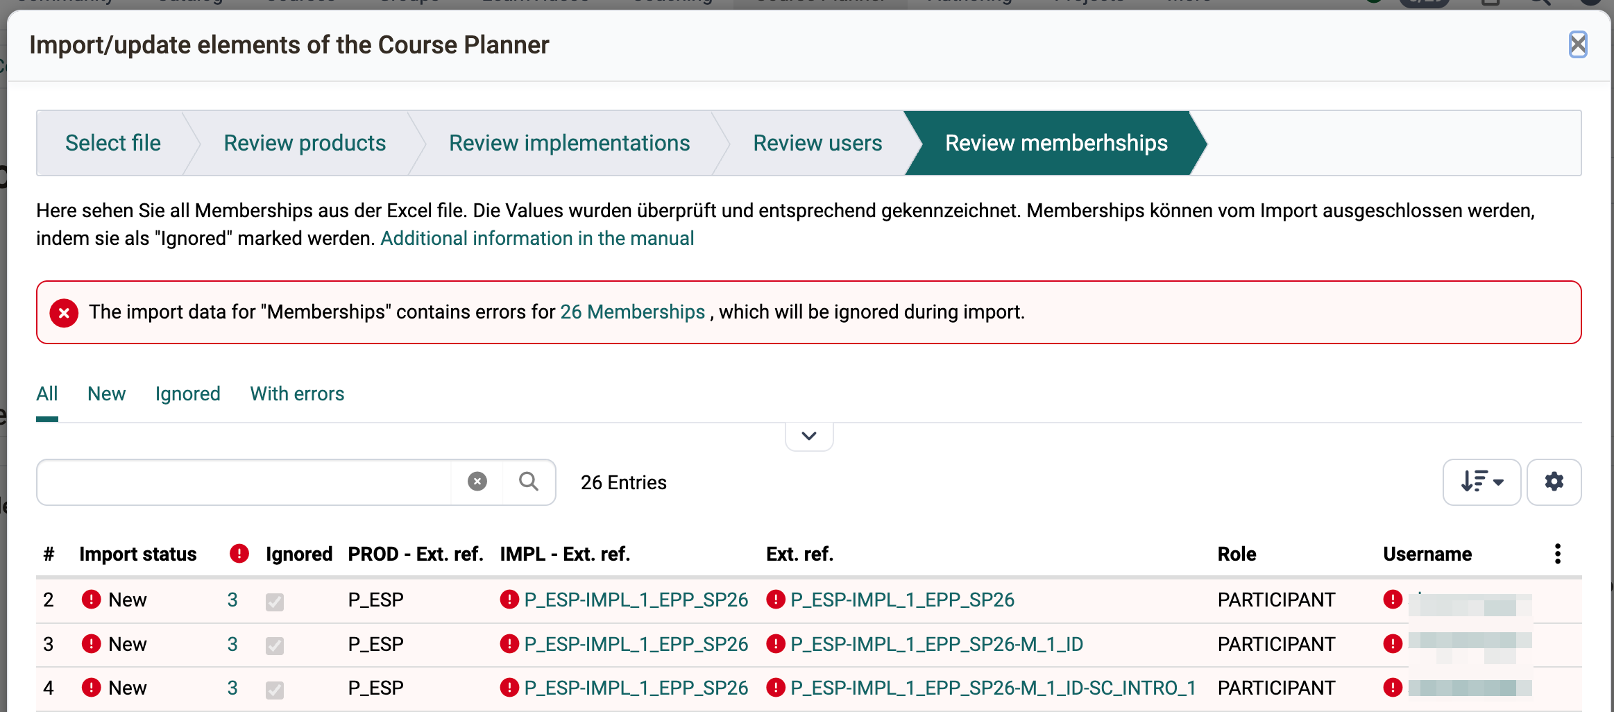The height and width of the screenshot is (712, 1614).
Task: Select P_ESP product cell in row 2
Action: [375, 600]
